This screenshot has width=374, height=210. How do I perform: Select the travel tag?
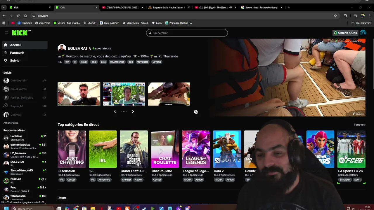click(x=84, y=62)
